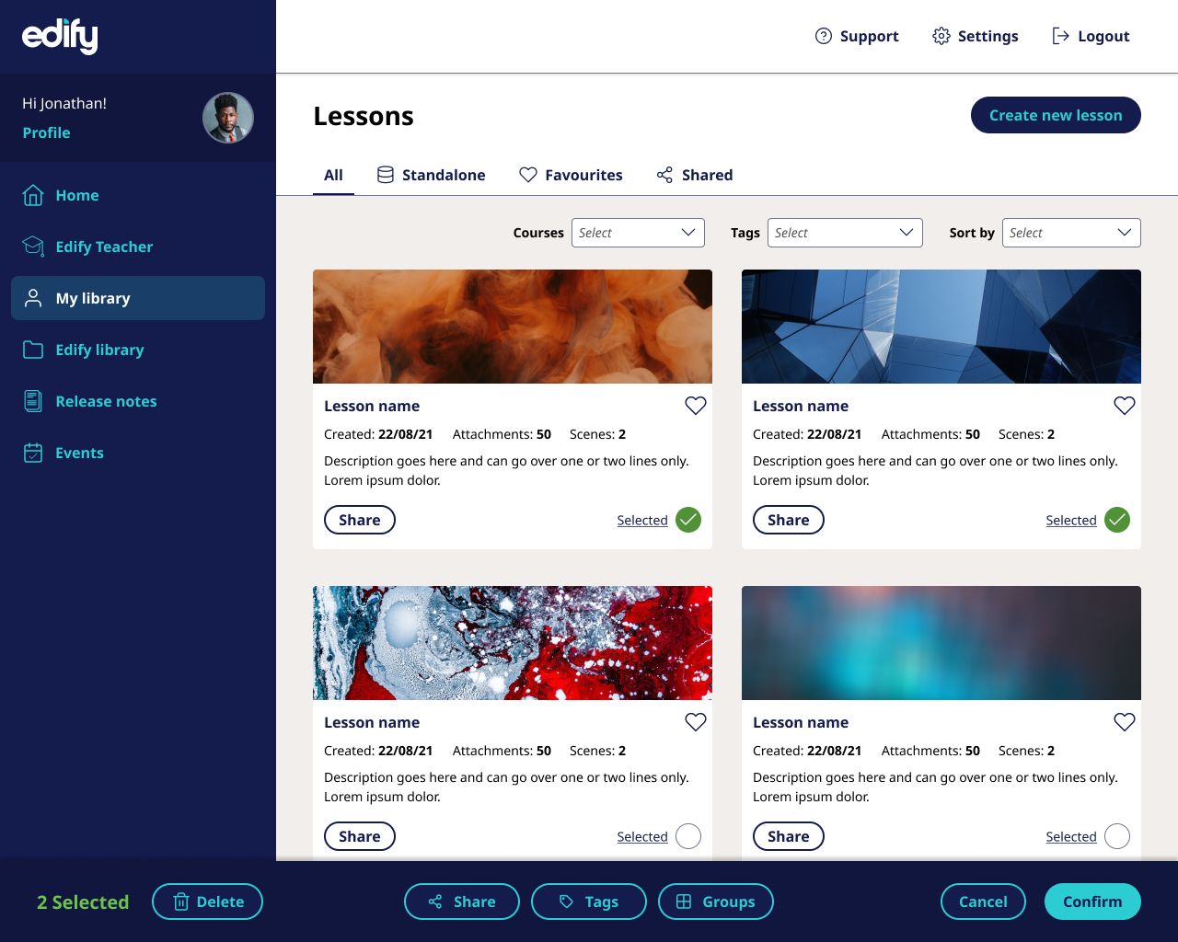Open Edify Teacher in sidebar

pos(138,247)
